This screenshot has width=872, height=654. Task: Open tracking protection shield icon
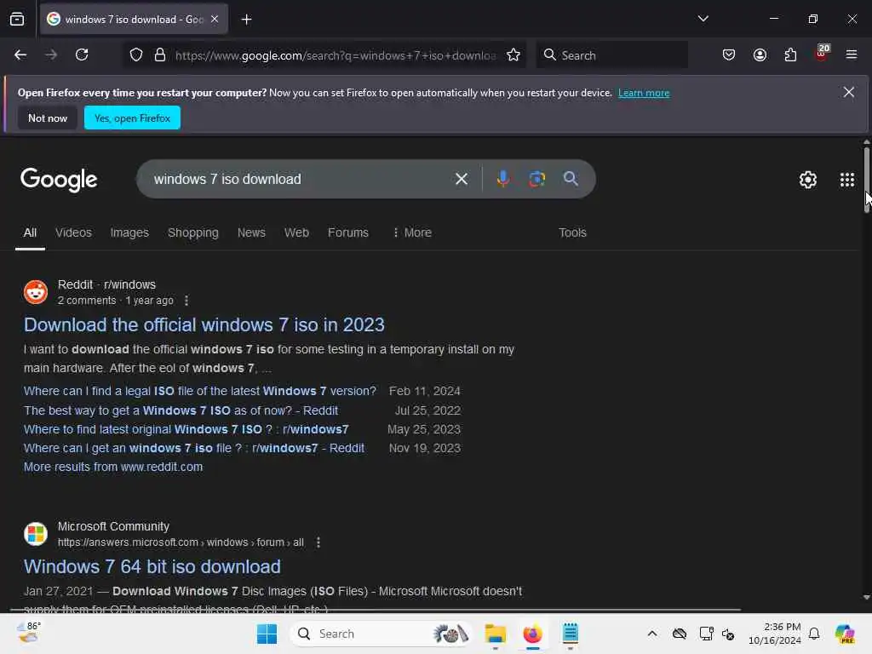click(136, 55)
